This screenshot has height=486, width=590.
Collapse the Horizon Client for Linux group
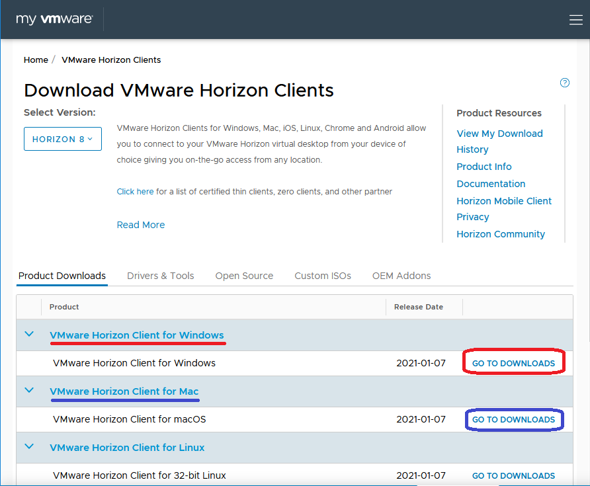[x=29, y=446]
